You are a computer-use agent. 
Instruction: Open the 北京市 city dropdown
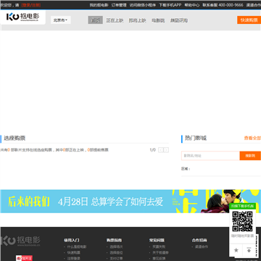[61, 20]
